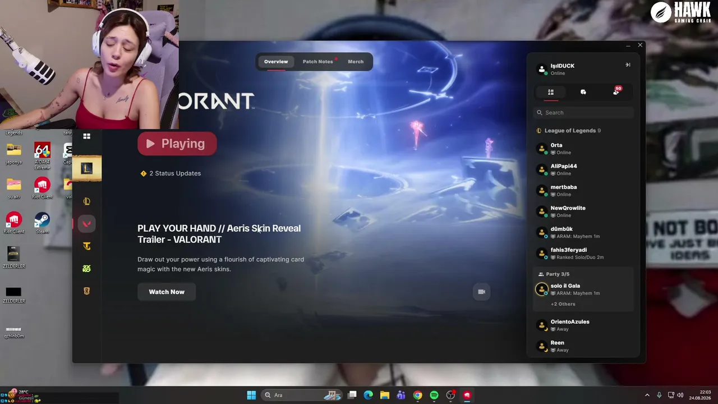Image resolution: width=718 pixels, height=404 pixels.
Task: Launch AIDA64 Extreme desktop shortcut
Action: 42,155
